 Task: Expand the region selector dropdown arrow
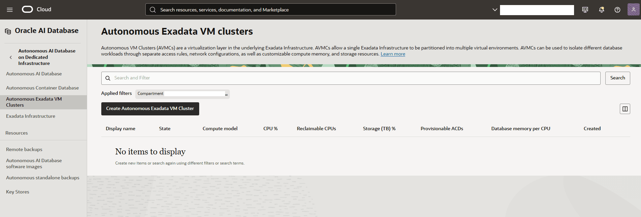point(495,10)
